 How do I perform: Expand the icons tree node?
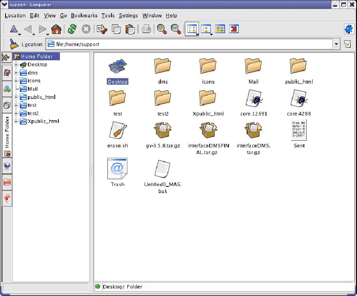(16, 81)
